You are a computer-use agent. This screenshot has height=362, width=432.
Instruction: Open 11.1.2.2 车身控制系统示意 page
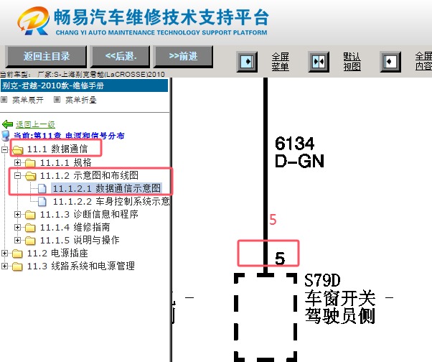tap(111, 201)
